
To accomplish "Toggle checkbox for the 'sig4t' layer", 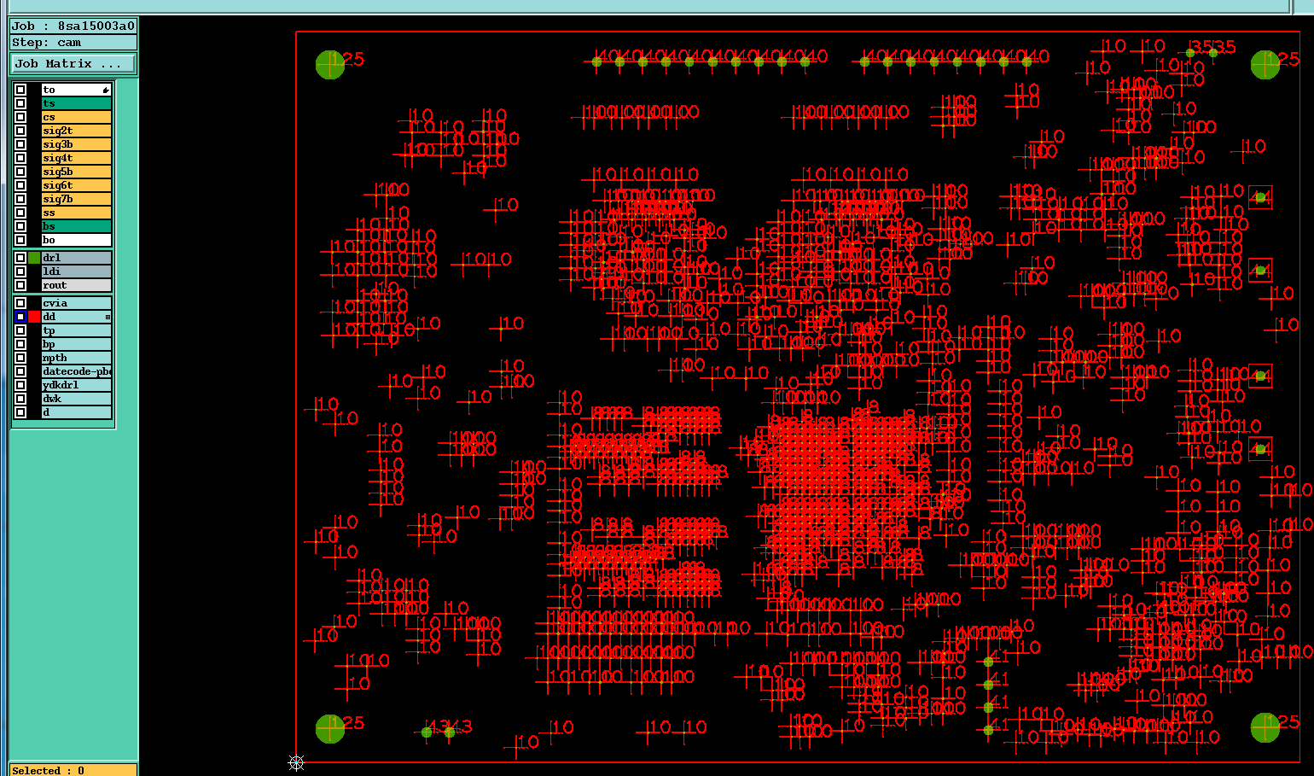I will pos(20,158).
